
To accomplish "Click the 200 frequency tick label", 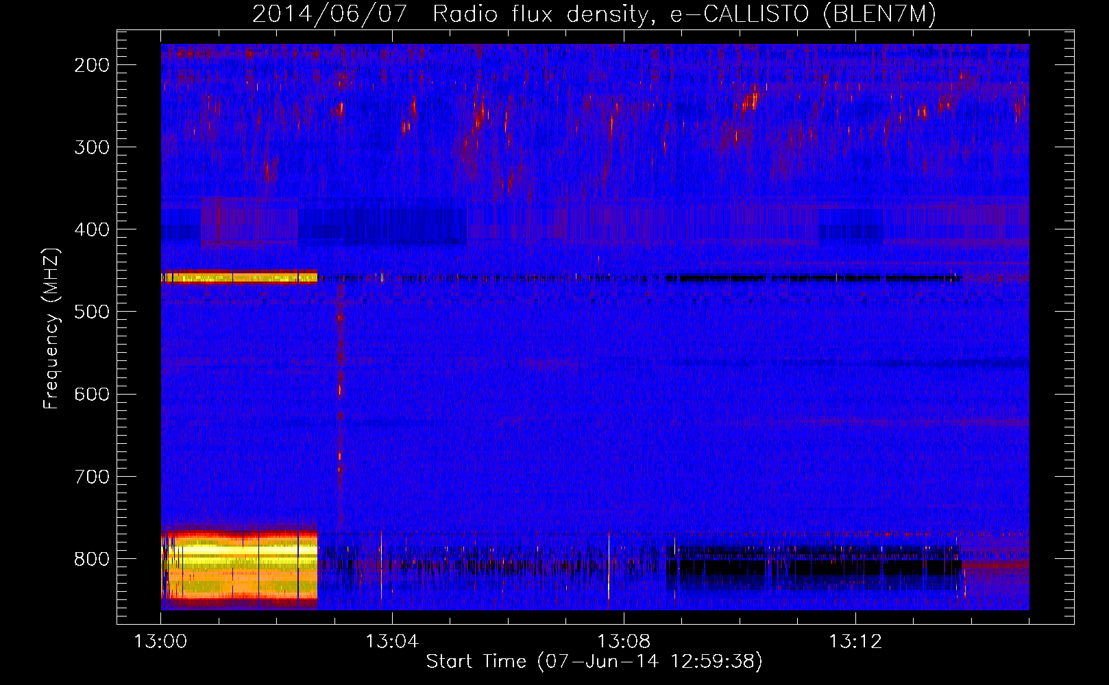I will click(x=92, y=65).
